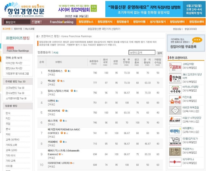
Task: Open the 이디야커피 brand entry
Action: [54, 111]
